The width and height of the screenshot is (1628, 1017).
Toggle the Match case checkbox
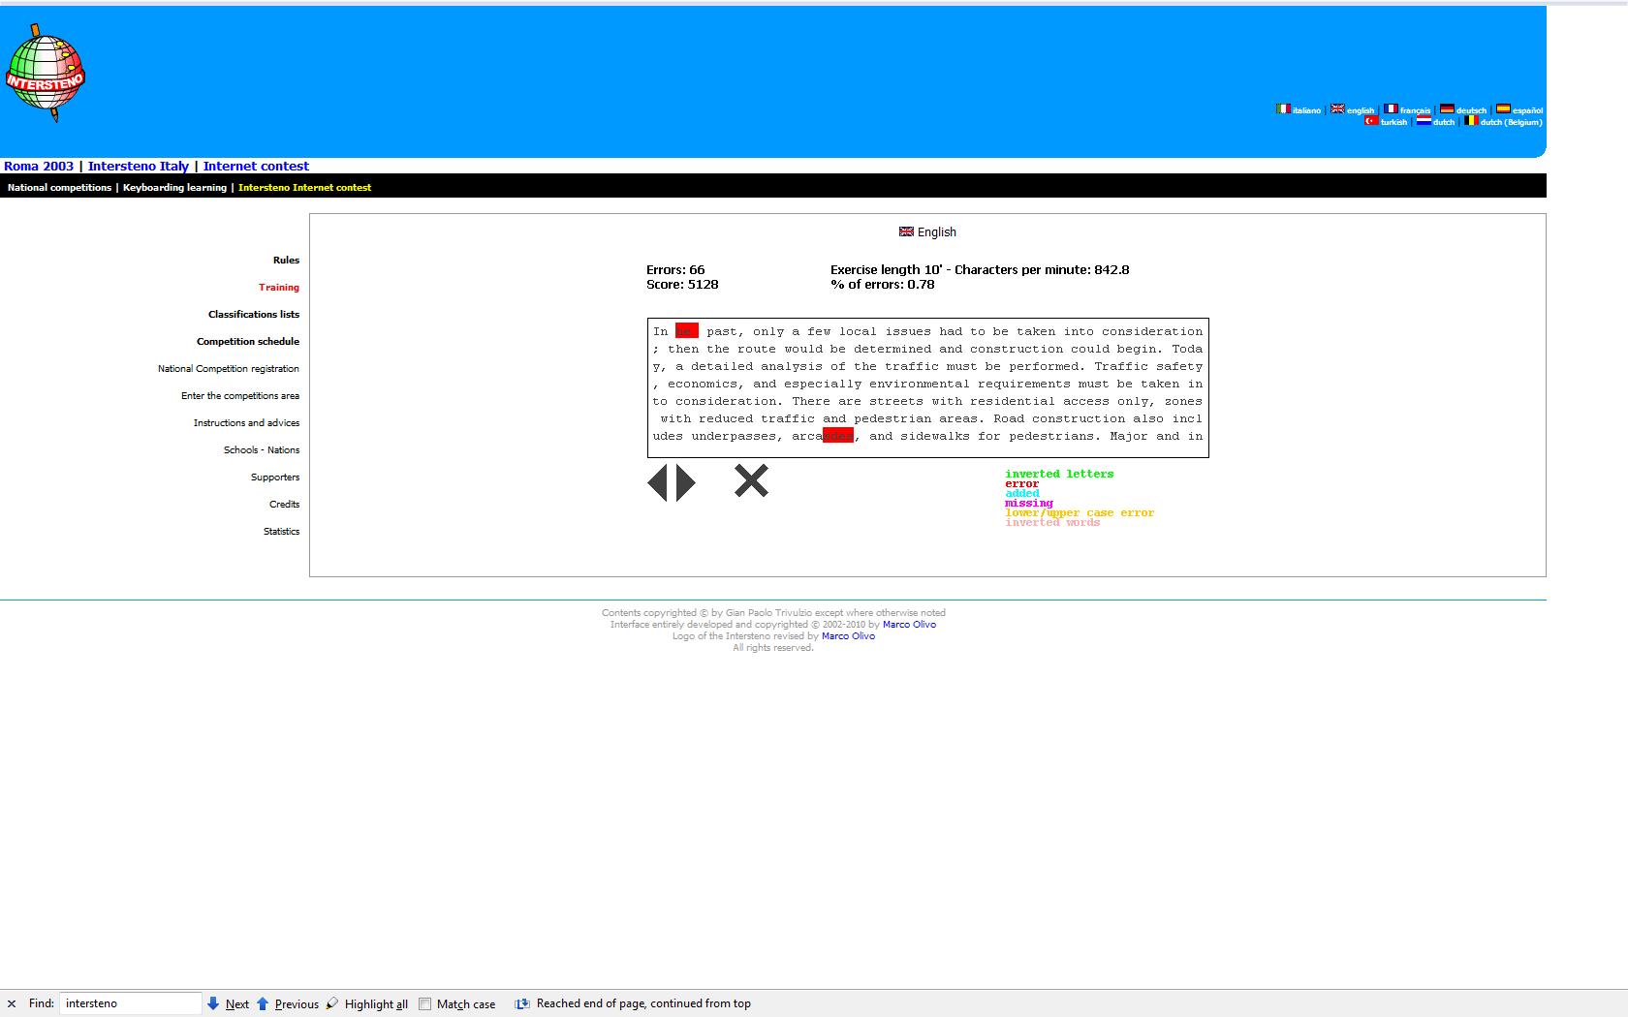tap(424, 1004)
